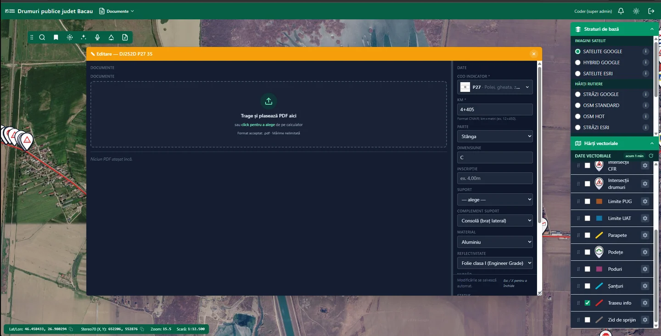Open settings gear for Parapete layer
The image size is (661, 336).
tap(645, 235)
